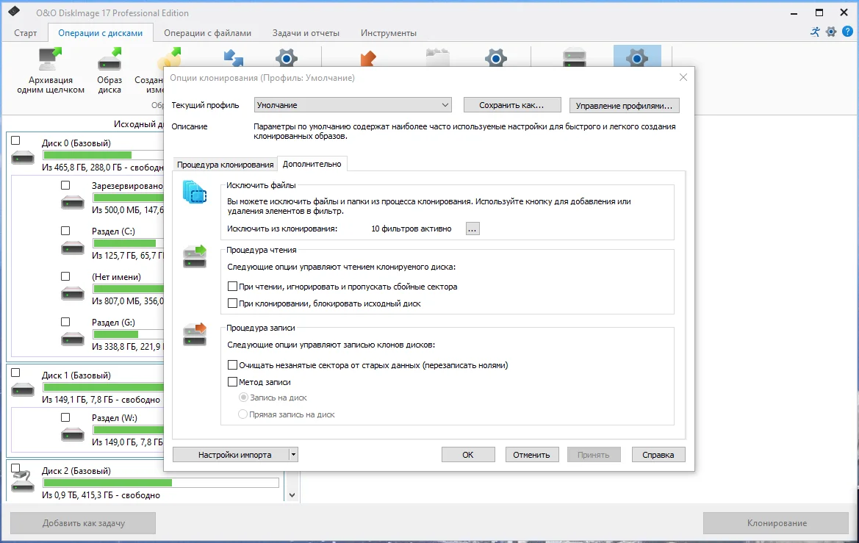Enable ignoring bad sectors when reading

click(x=232, y=286)
